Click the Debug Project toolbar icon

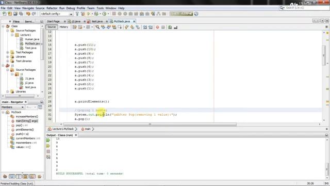coord(96,14)
